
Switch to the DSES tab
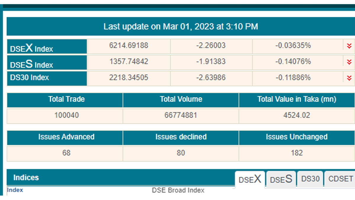coord(281,179)
